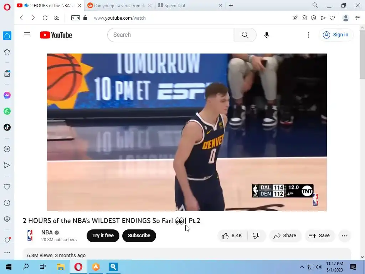The image size is (365, 274).
Task: Open the Pinboards edit icon in address bar
Action: click(295, 18)
